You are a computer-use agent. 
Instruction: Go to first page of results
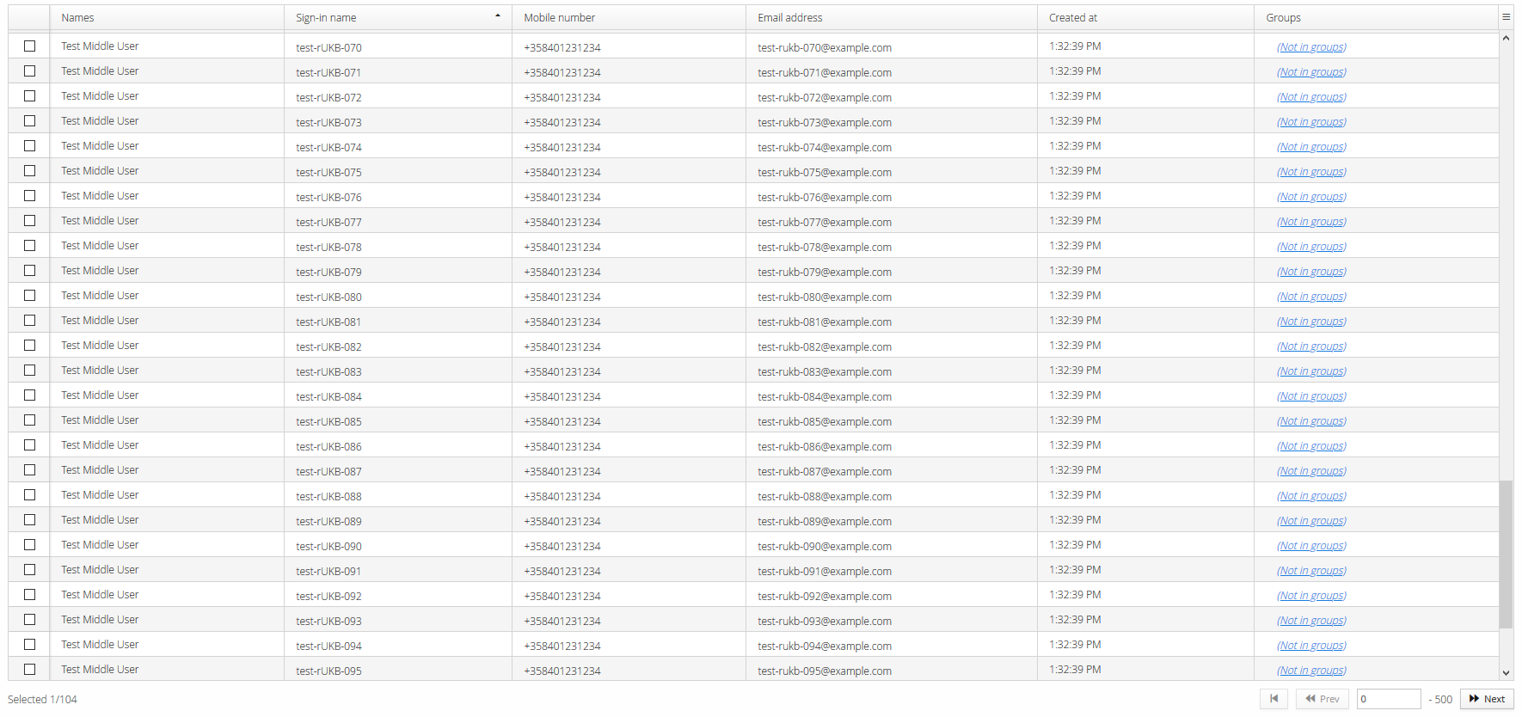click(x=1273, y=699)
